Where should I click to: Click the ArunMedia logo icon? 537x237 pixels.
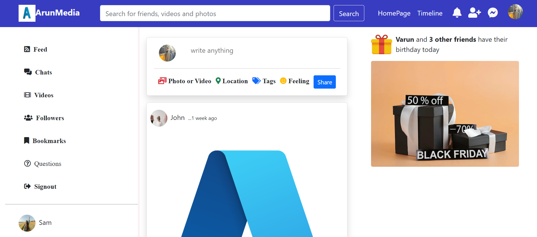27,13
